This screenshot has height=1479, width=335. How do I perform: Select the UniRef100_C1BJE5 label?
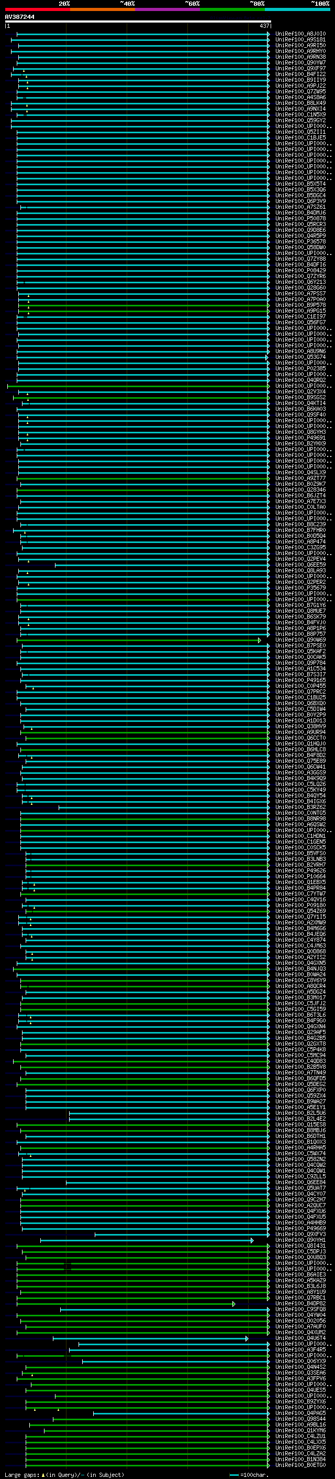(300, 138)
